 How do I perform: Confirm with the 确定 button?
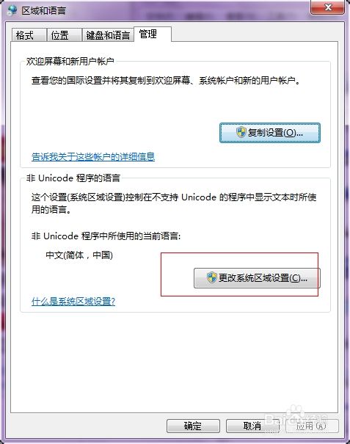pos(193,426)
